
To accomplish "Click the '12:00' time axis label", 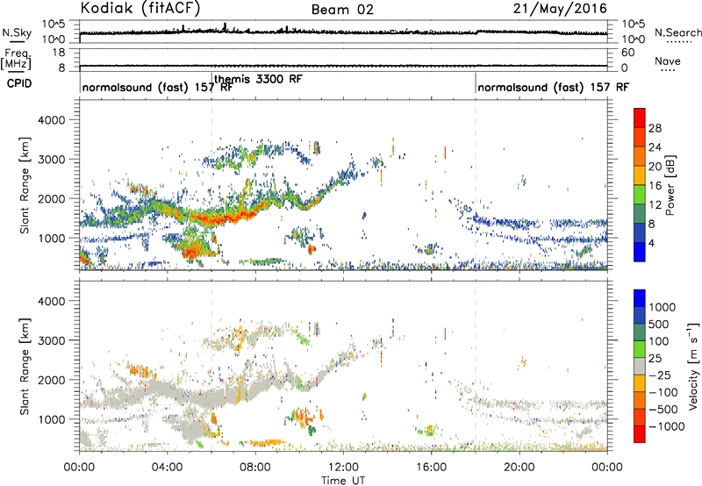I will point(343,468).
